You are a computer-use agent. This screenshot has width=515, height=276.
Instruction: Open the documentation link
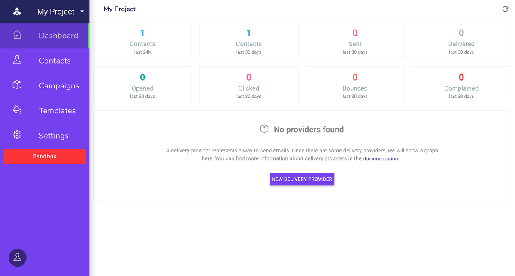[380, 158]
